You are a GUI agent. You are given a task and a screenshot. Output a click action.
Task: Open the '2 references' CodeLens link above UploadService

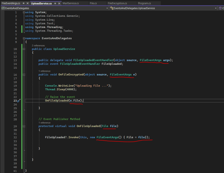(38, 46)
